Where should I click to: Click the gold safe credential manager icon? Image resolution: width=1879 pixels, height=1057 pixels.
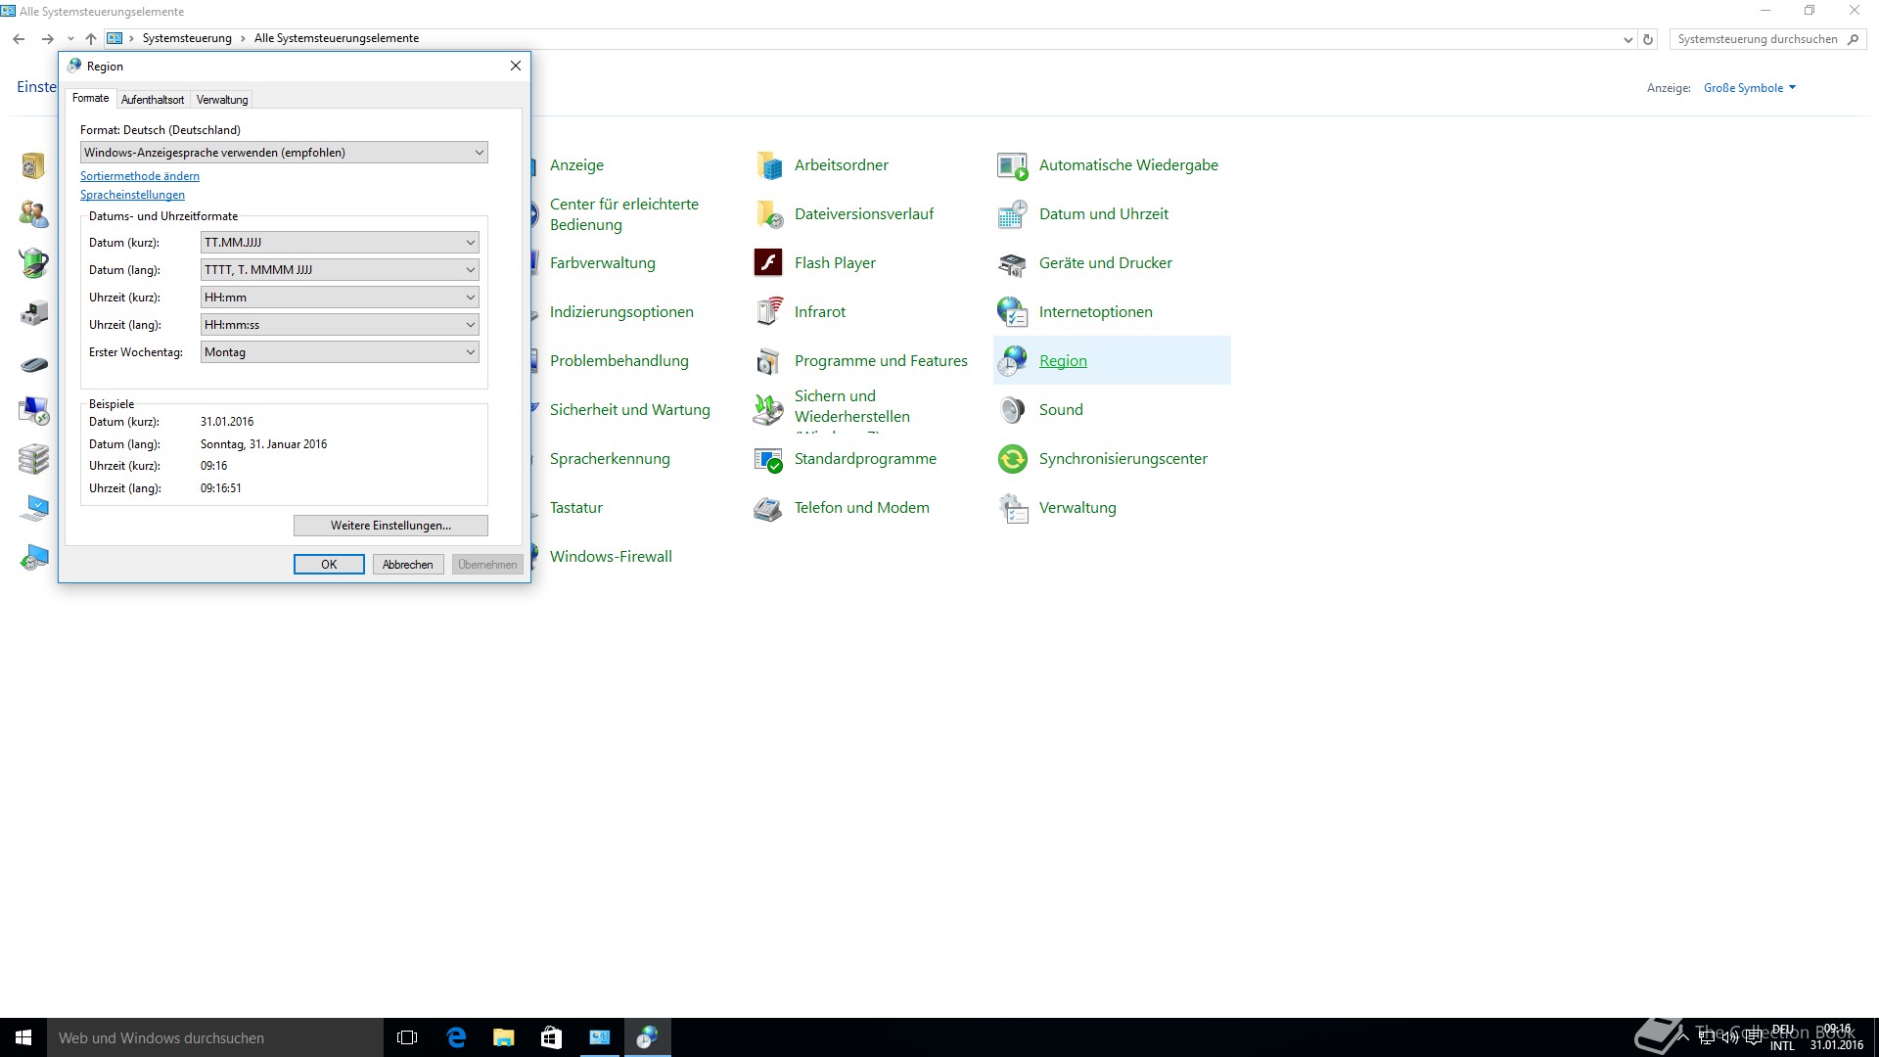pos(34,165)
